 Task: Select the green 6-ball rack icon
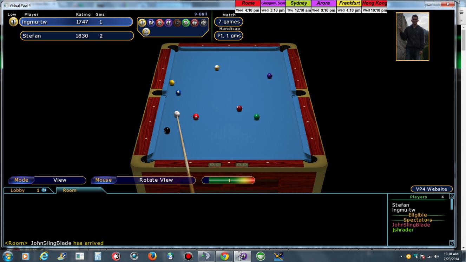point(186,23)
